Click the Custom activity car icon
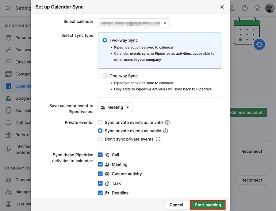 click(107, 174)
